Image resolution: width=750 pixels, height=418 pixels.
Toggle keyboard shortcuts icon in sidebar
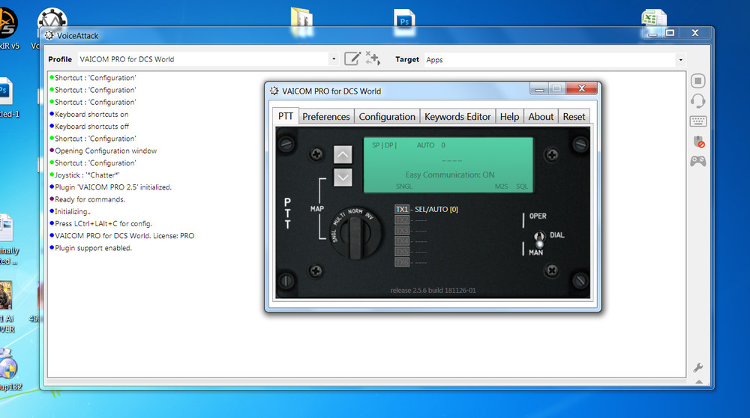(x=697, y=121)
